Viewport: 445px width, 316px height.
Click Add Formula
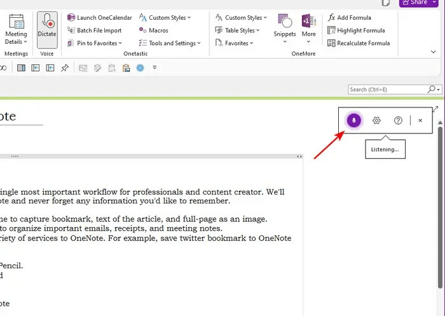350,18
